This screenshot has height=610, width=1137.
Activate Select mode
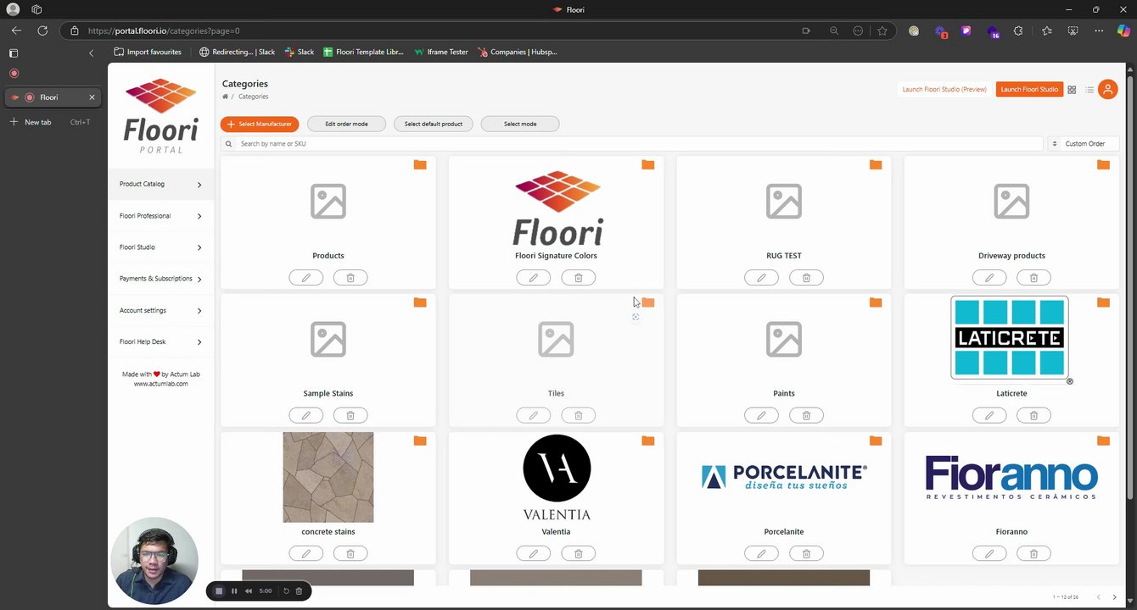tap(520, 124)
